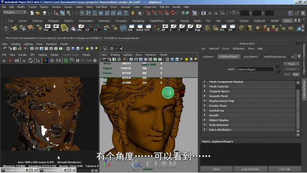307x173 pixels.
Task: Click the RS shelf button
Action: pyautogui.click(x=223, y=28)
